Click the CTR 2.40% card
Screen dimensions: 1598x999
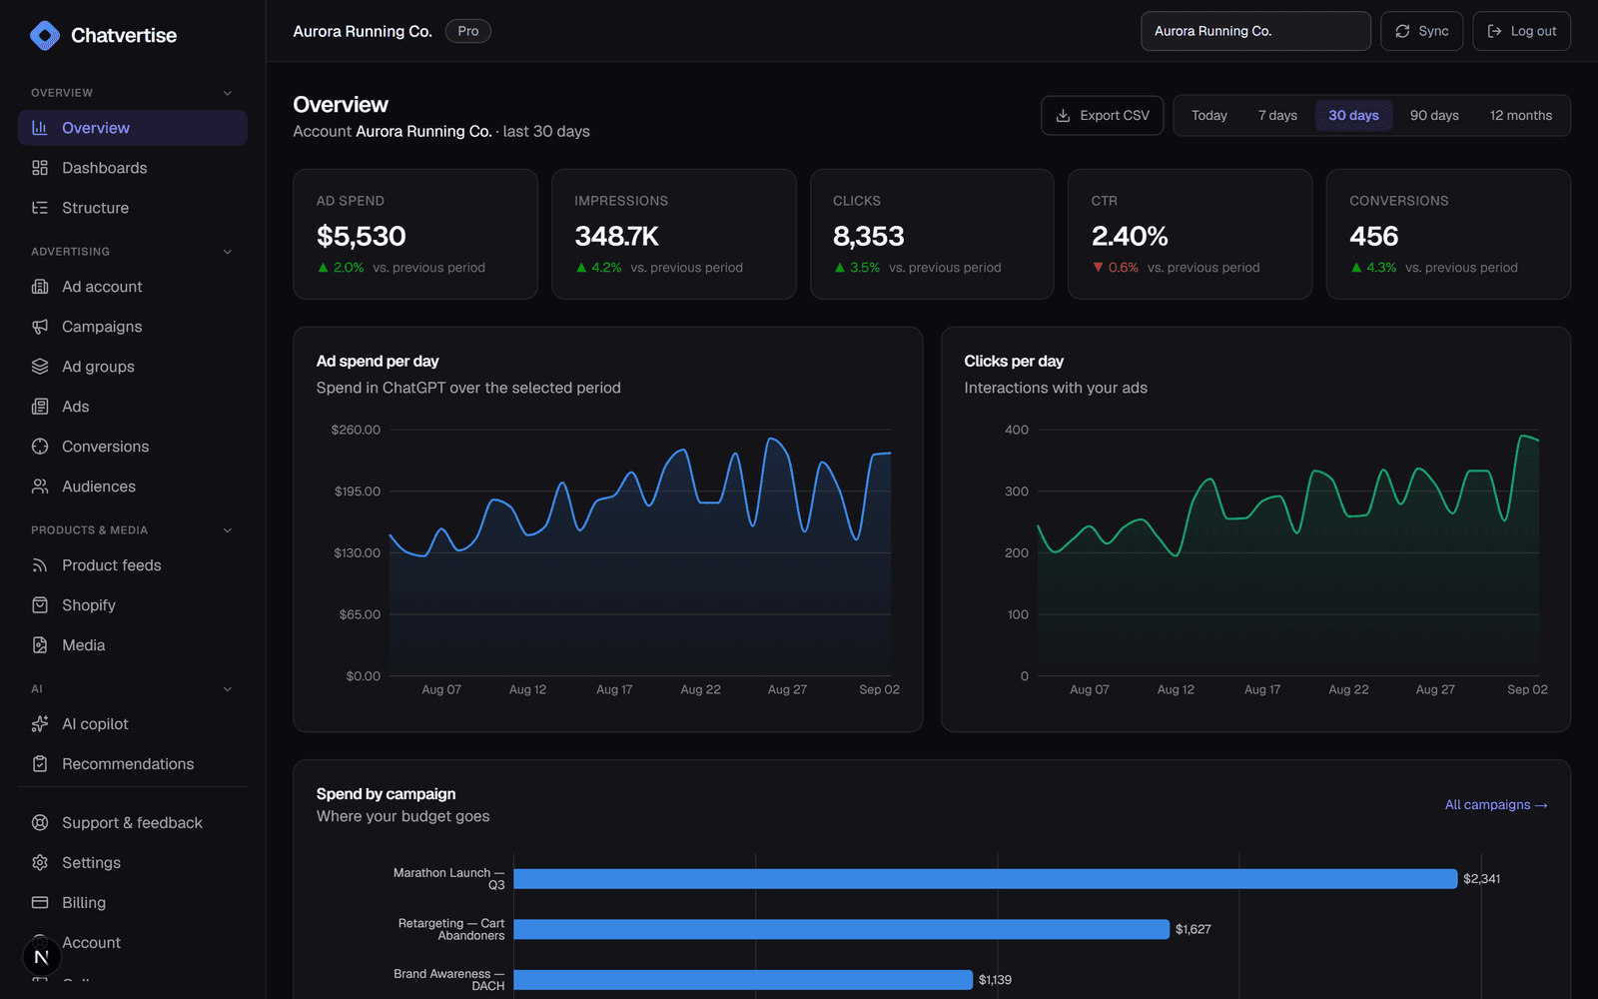point(1190,235)
